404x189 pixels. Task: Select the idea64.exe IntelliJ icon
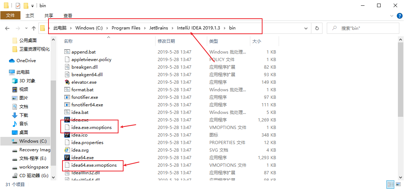[67, 157]
